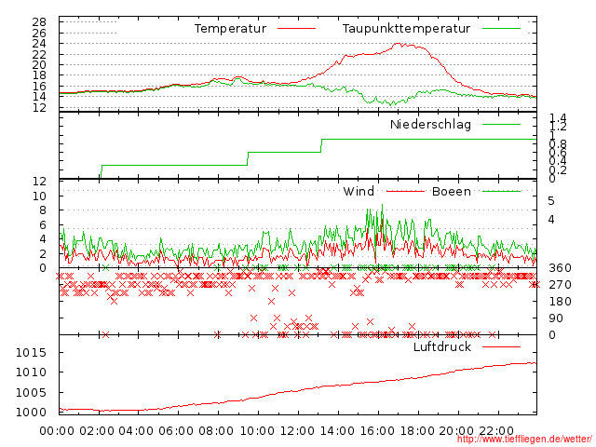Click the 08:00 time axis label

(x=216, y=431)
